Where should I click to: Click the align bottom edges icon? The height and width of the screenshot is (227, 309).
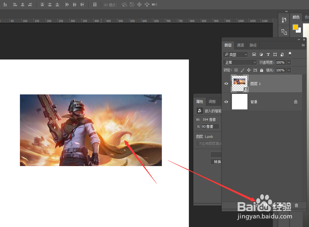(x=5, y=5)
